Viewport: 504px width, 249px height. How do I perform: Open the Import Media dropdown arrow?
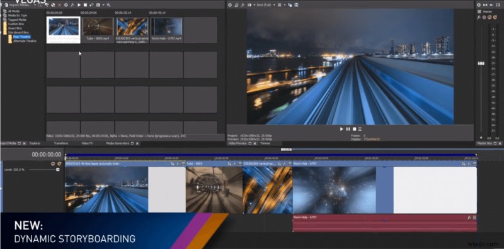[35, 5]
